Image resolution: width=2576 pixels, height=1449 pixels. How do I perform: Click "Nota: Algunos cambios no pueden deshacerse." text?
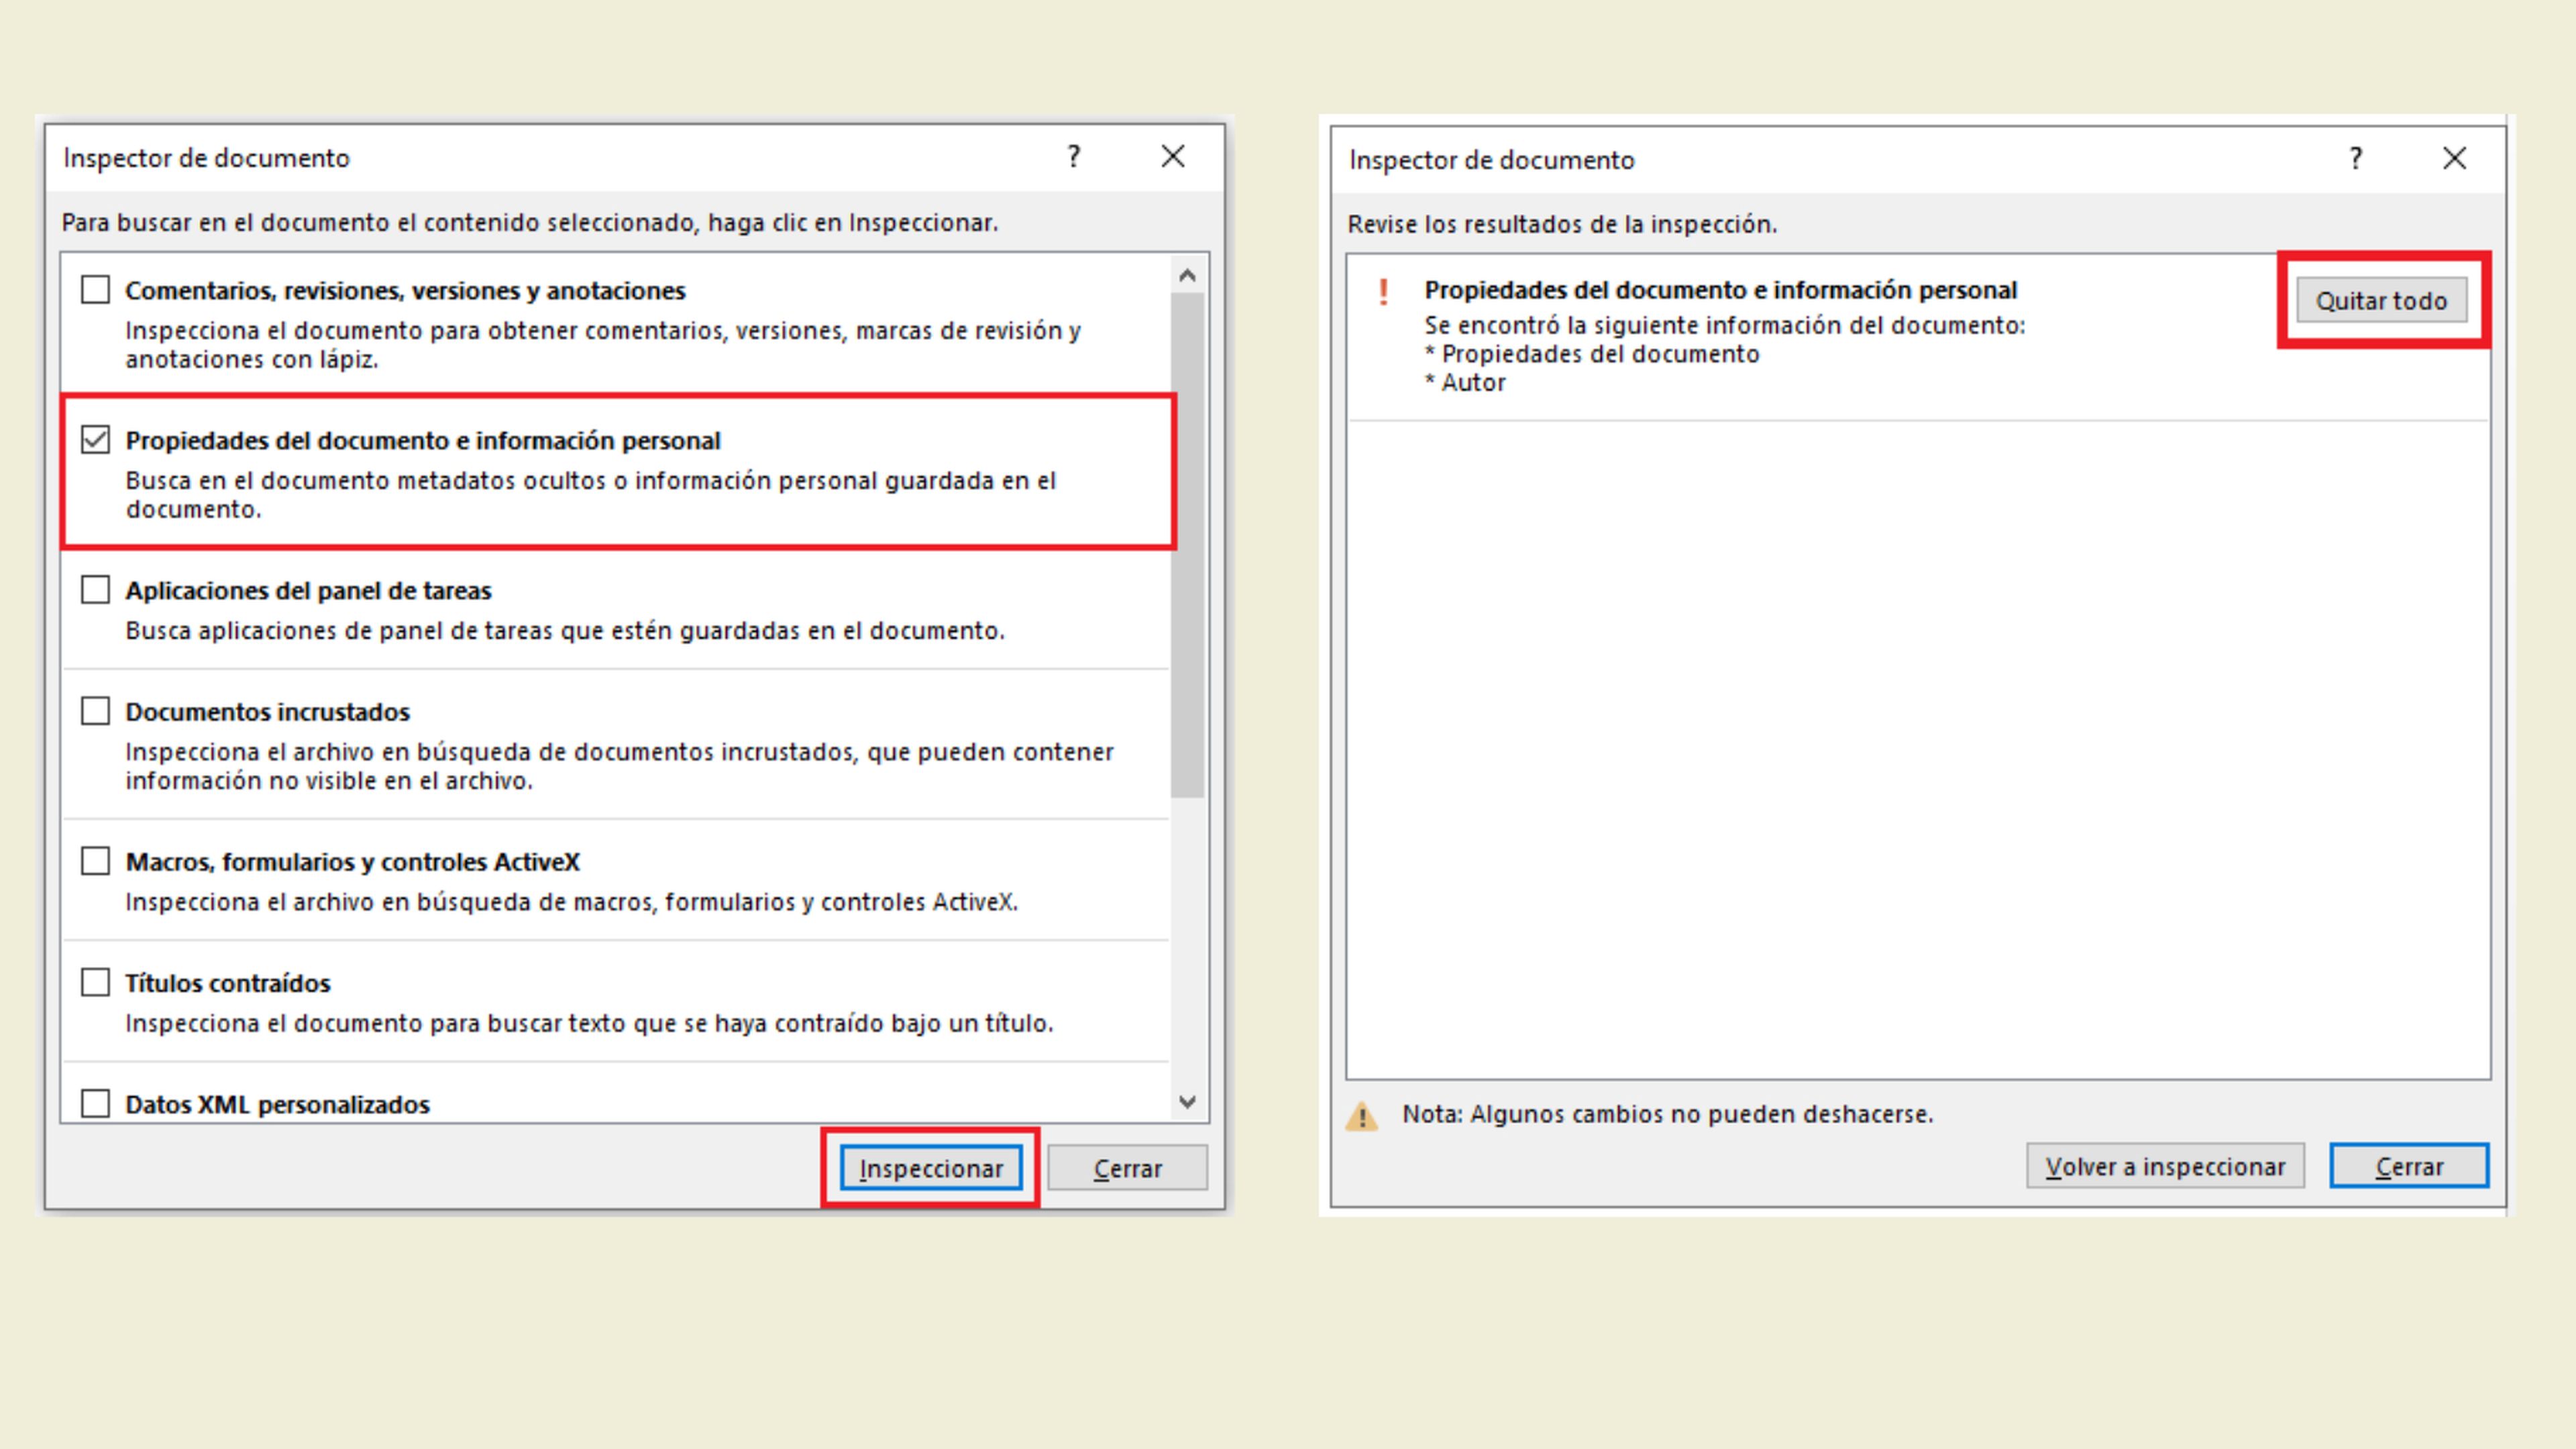1667,1114
